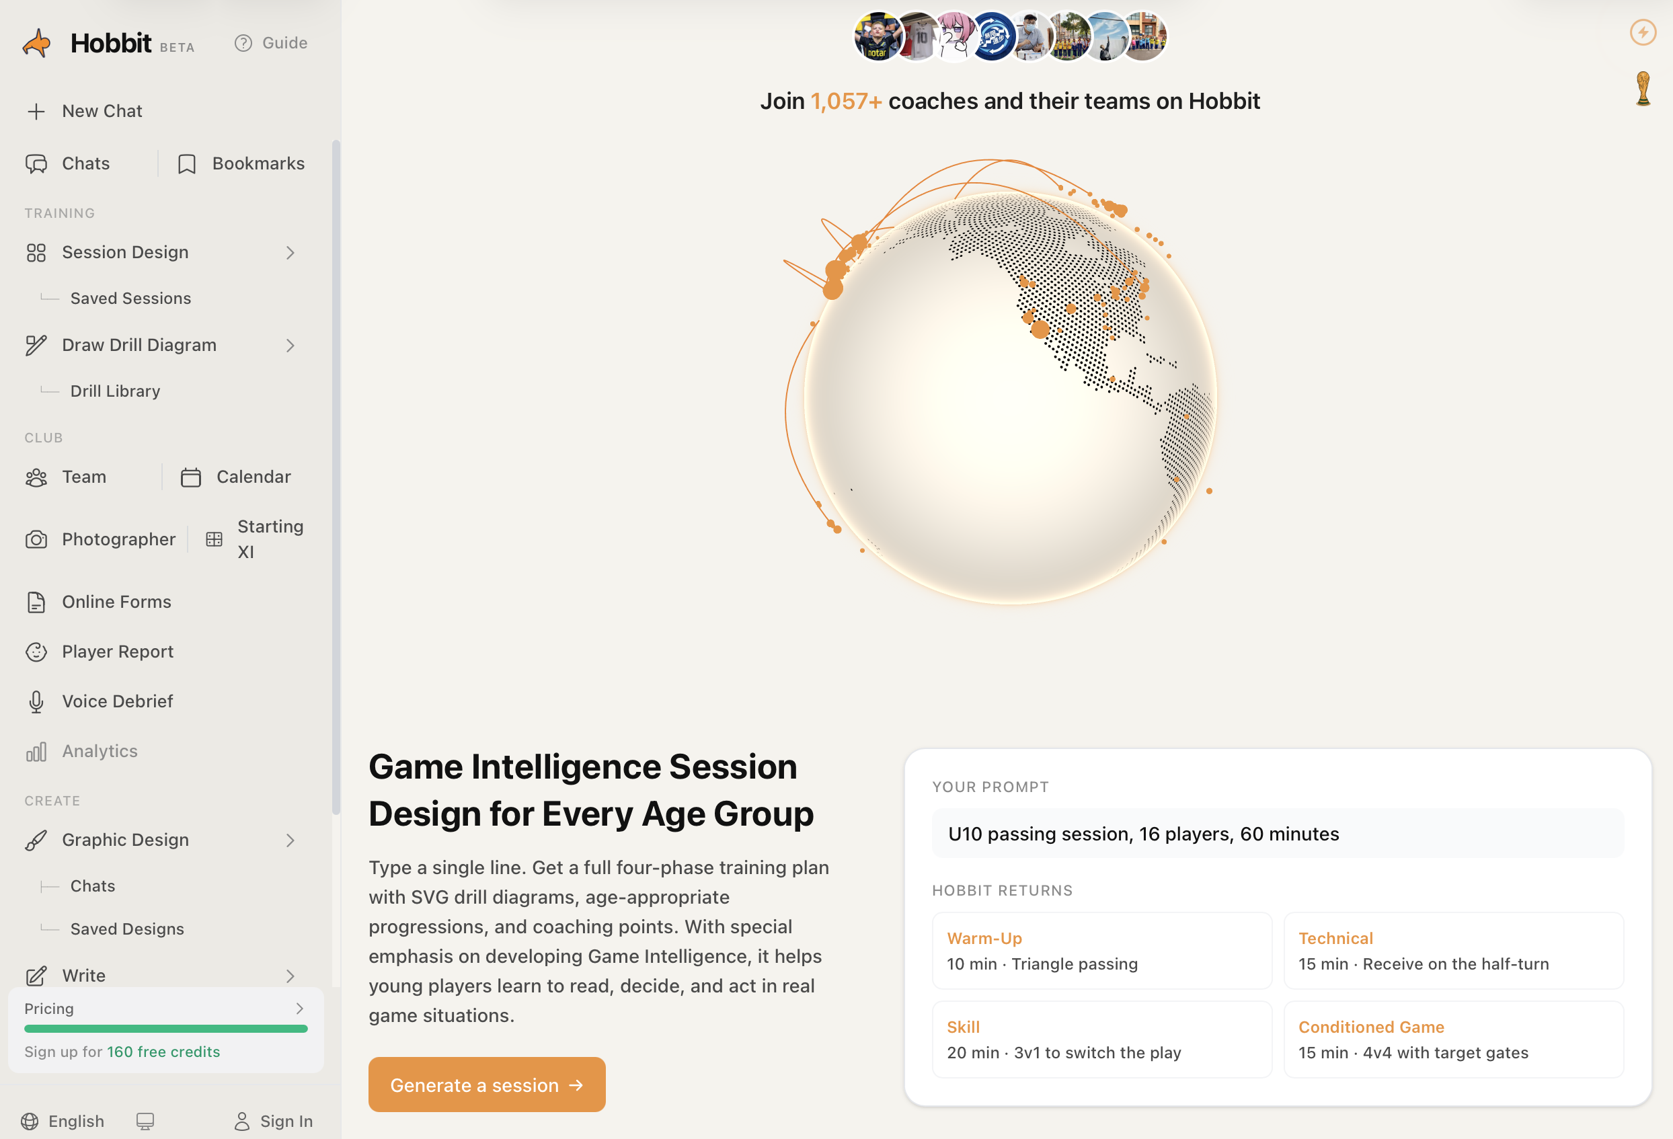
Task: Open Drill Library in sidebar
Action: (115, 391)
